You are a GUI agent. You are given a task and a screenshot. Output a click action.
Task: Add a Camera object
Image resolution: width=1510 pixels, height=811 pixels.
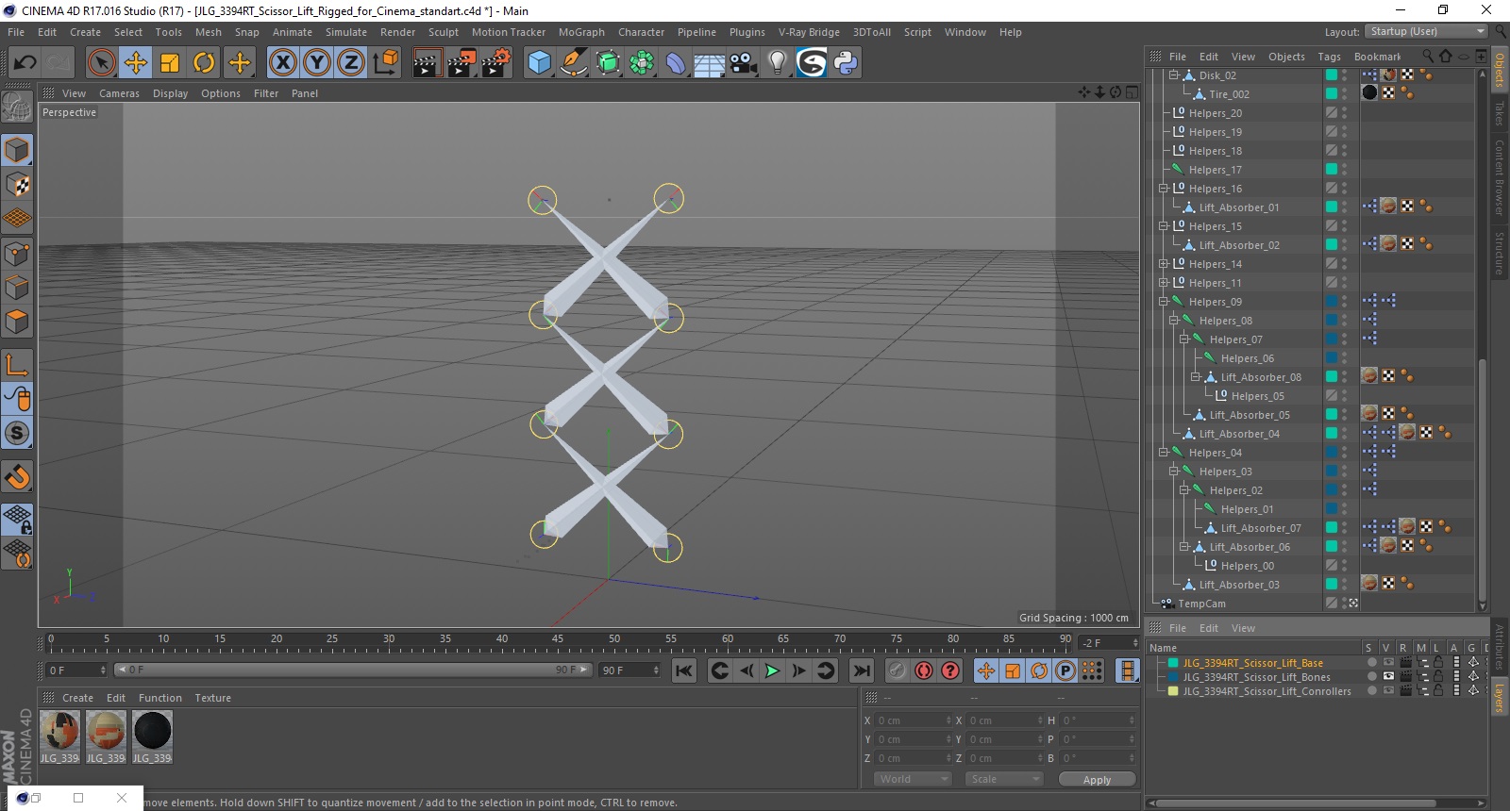[x=744, y=63]
